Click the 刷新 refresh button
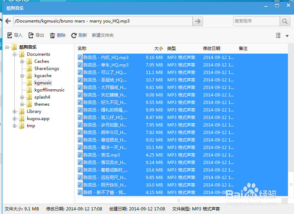 click(x=79, y=35)
